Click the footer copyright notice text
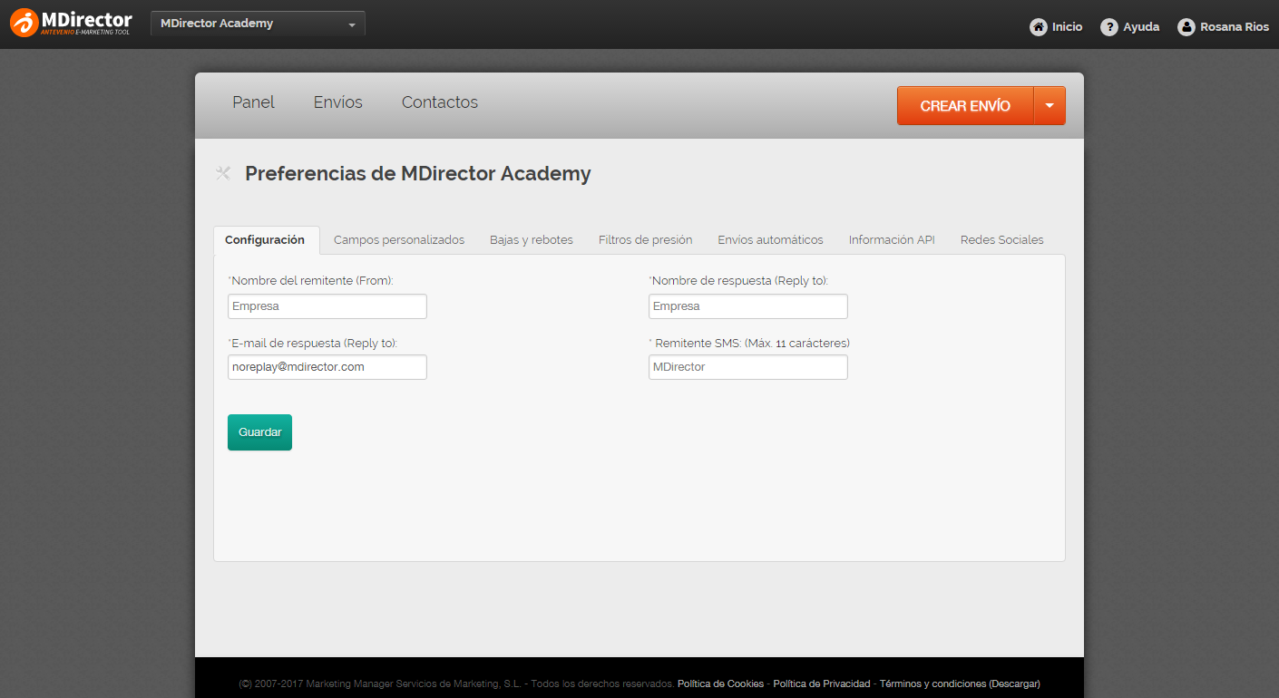The image size is (1279, 698). pyautogui.click(x=456, y=683)
